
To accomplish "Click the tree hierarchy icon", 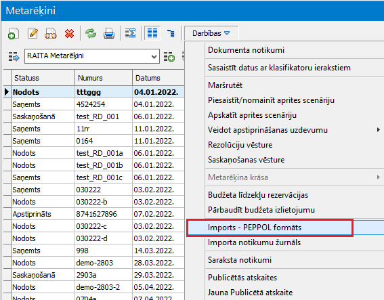I will (x=171, y=33).
